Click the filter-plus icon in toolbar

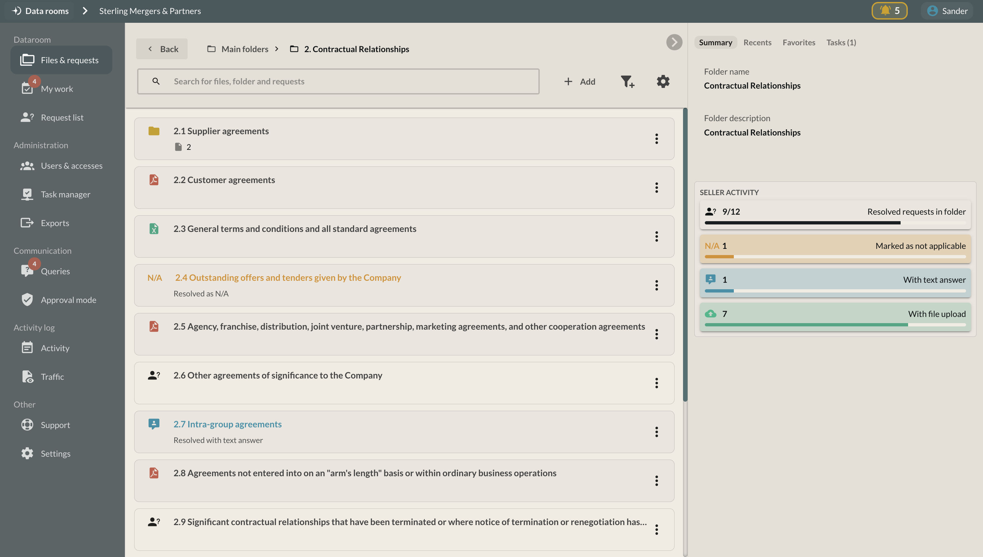627,81
